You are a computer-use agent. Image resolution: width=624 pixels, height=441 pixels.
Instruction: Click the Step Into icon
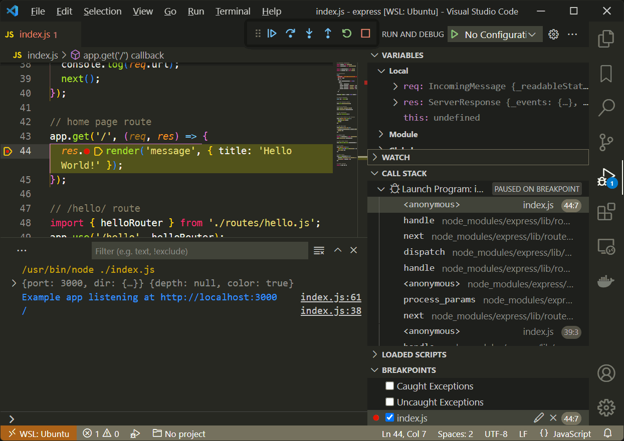tap(309, 33)
